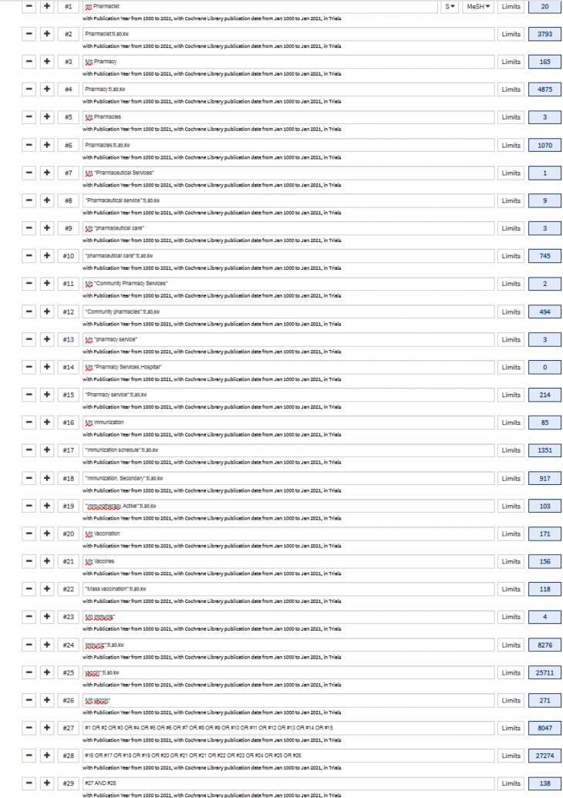This screenshot has width=563, height=798.
Task: Open the 3793 results count for #2
Action: 544,34
